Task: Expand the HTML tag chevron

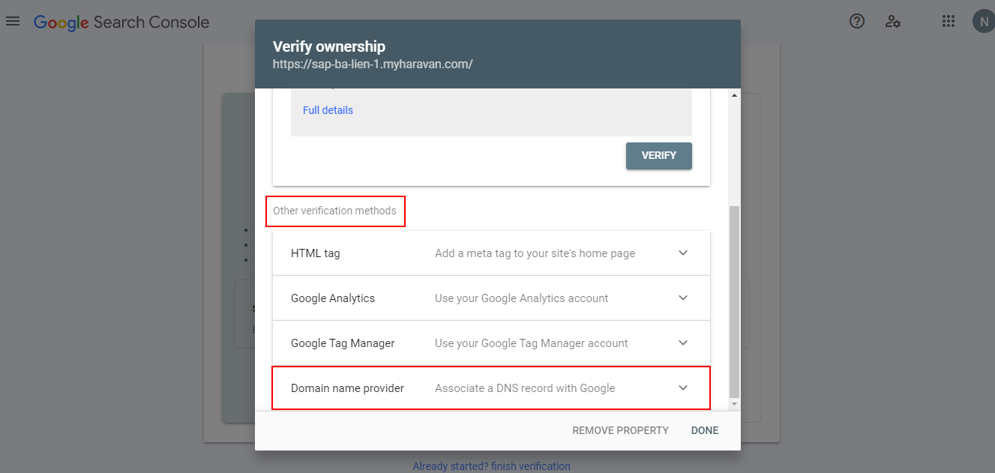Action: [x=683, y=253]
